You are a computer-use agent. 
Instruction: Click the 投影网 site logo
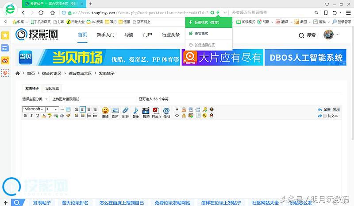tap(37, 35)
